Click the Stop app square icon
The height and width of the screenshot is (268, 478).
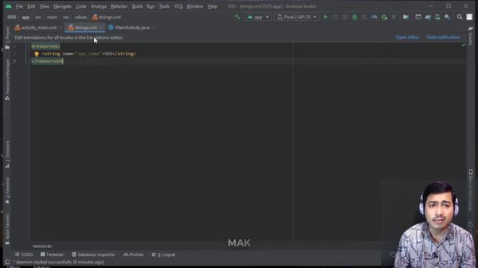coord(394,17)
